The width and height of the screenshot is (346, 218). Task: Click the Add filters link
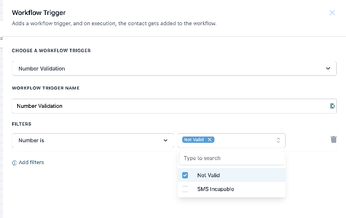pos(31,162)
